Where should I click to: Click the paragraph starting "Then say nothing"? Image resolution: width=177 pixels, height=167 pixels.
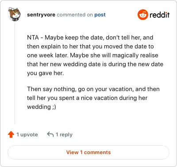click(93, 98)
